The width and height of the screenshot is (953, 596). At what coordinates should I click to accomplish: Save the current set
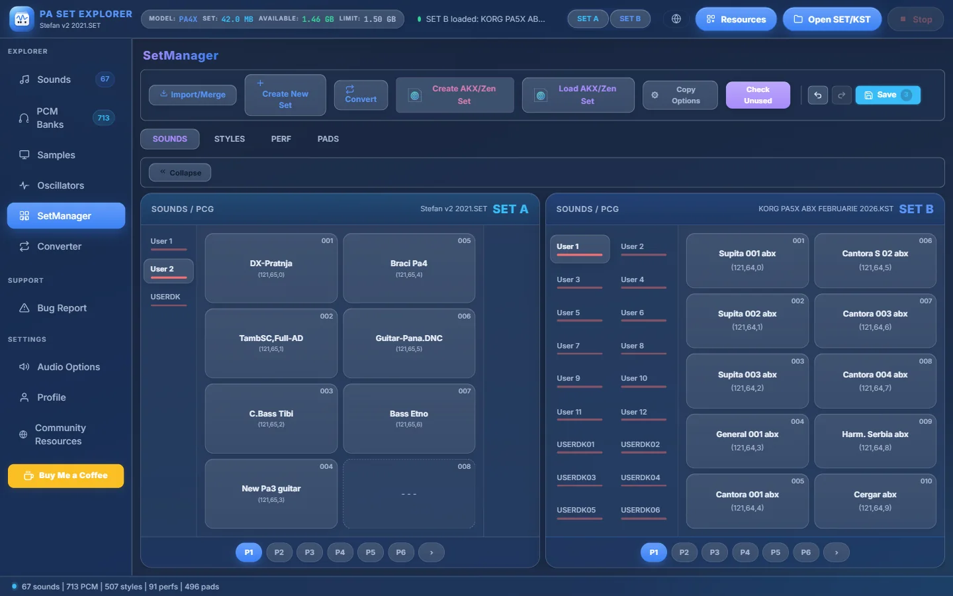(x=888, y=95)
